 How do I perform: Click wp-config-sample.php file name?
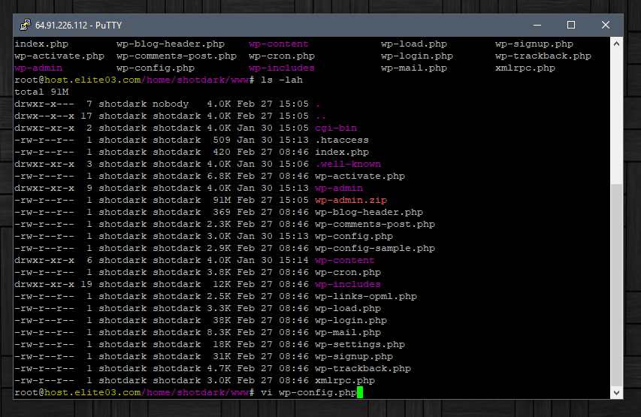pos(375,248)
